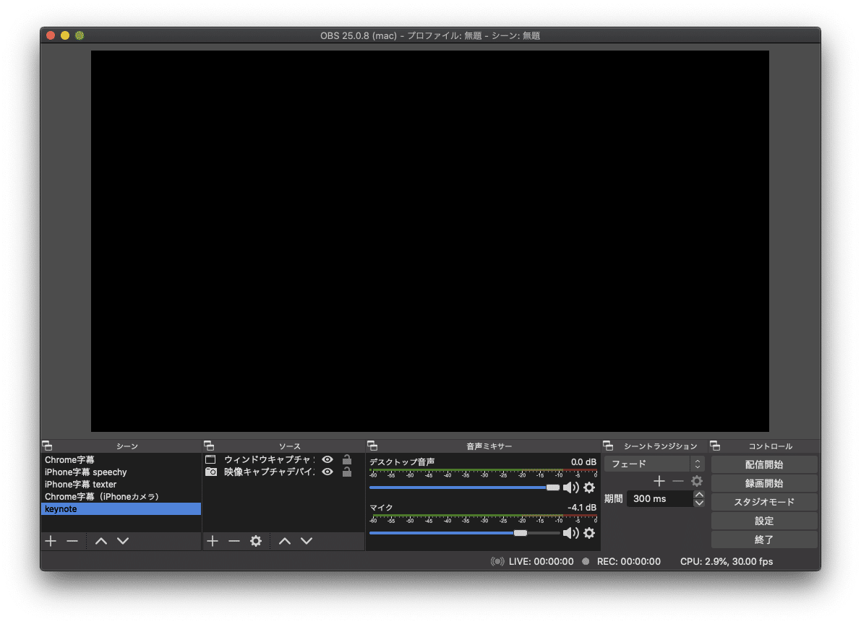Lock the ウィンドウキャプチャ source
Image resolution: width=861 pixels, height=624 pixels.
click(x=347, y=459)
